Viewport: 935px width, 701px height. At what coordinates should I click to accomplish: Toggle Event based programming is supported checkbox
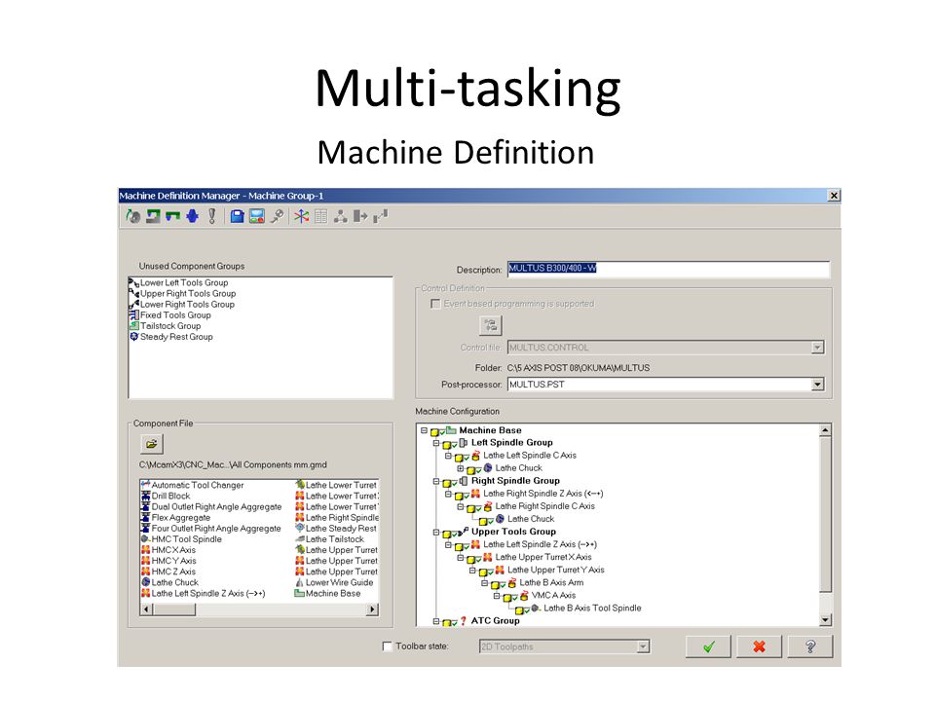[x=435, y=304]
